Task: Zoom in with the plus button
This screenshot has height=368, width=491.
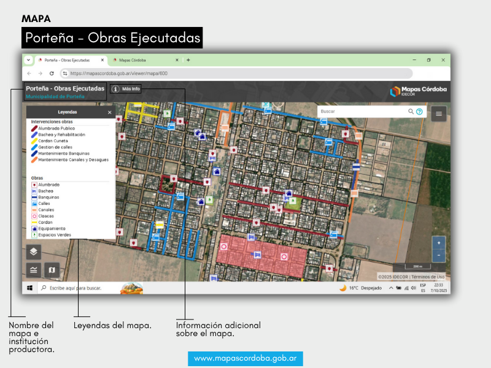Action: point(438,243)
